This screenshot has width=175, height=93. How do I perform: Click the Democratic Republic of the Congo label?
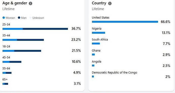click(x=114, y=72)
